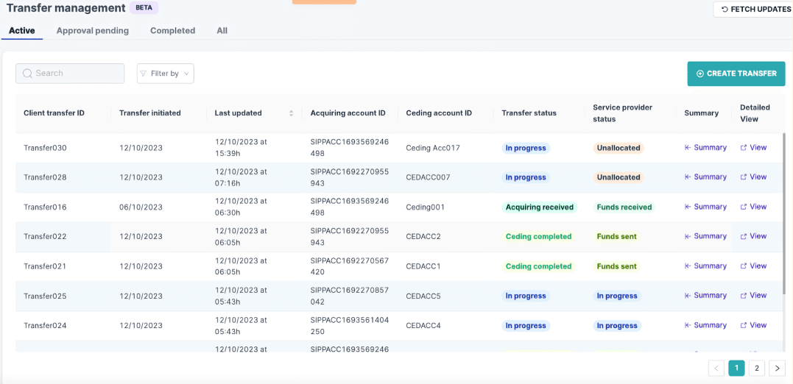Click the previous page chevron
This screenshot has width=793, height=384.
click(716, 369)
